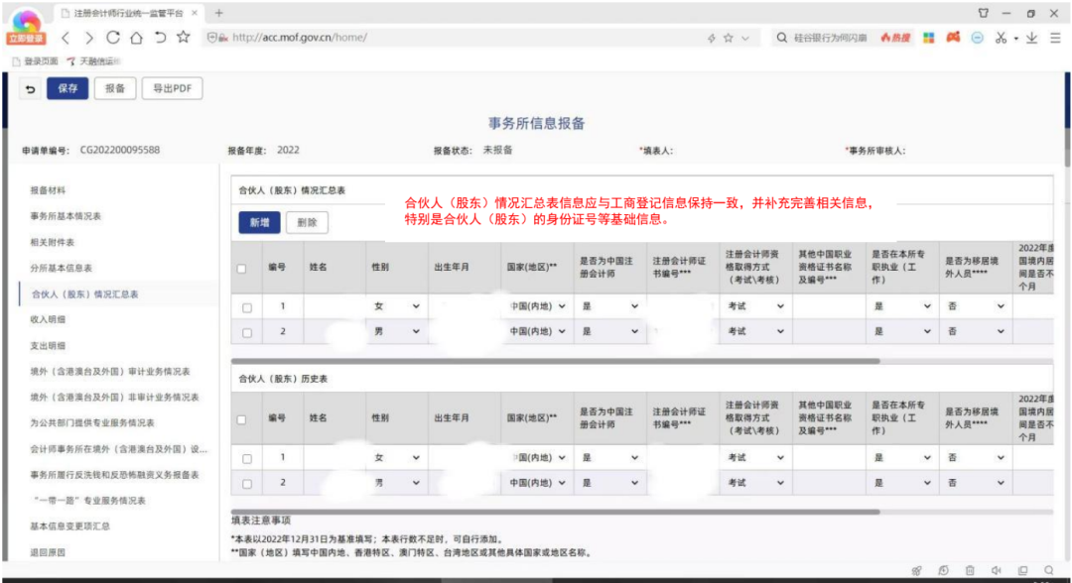
Task: Click the browser reload icon
Action: [112, 38]
